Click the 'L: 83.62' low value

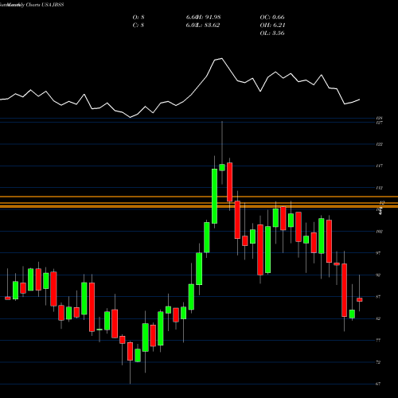(x=209, y=25)
